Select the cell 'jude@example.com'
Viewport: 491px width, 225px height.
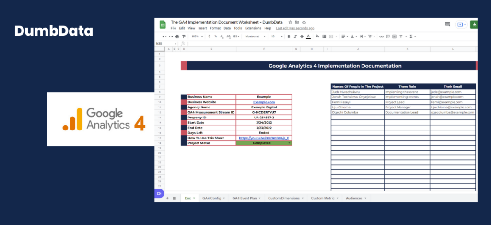pyautogui.click(x=453, y=92)
